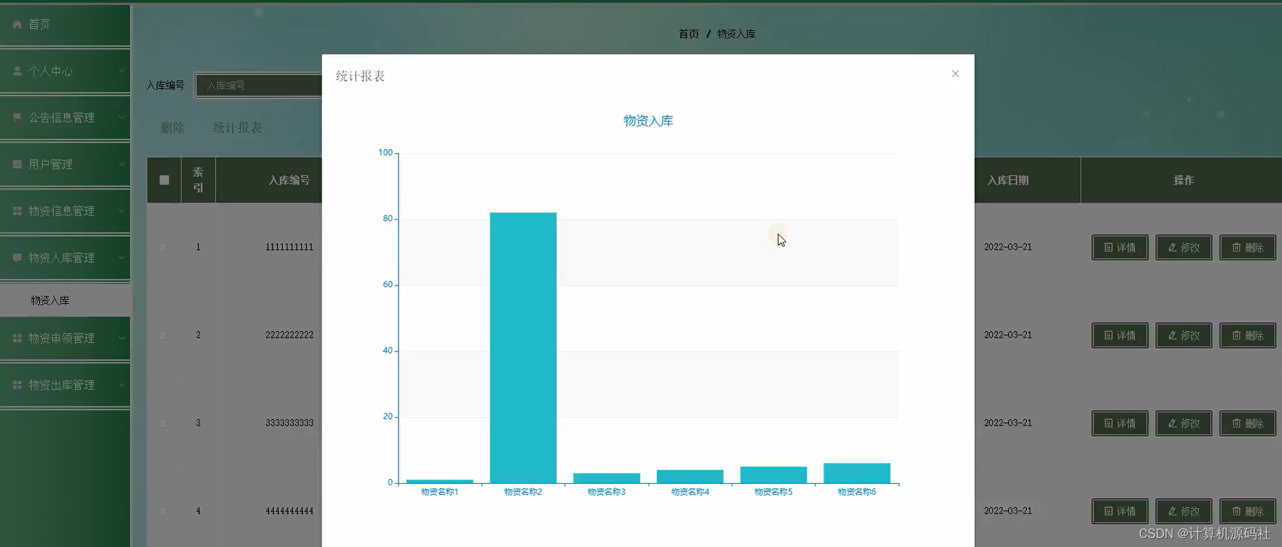The height and width of the screenshot is (547, 1282).
Task: Click the 物资名称5 bar in the chart
Action: click(x=774, y=475)
